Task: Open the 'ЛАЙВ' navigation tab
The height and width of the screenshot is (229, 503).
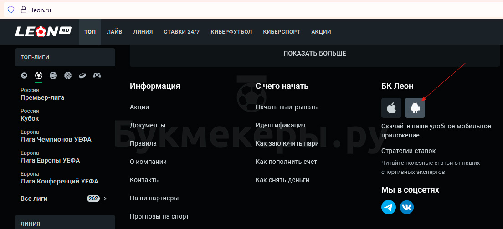Action: 114,32
